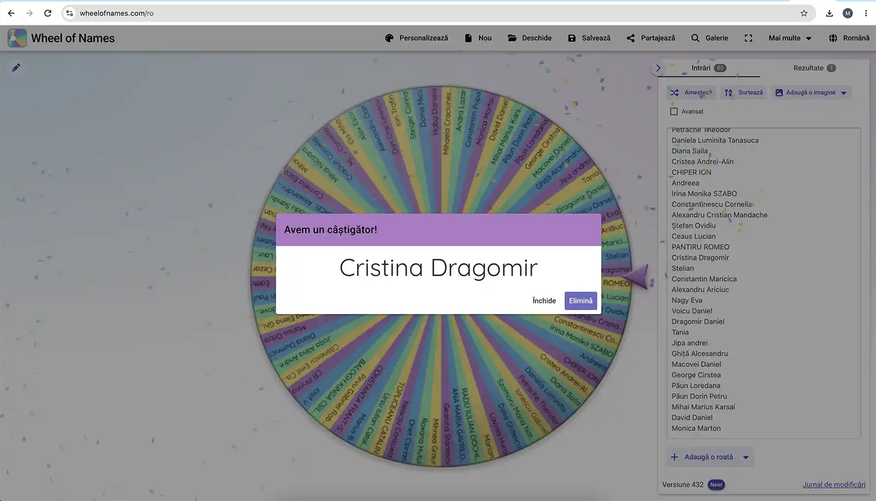Click the Alexandru Cristian Mandache entry
Screen dimensions: 876x501
pos(719,215)
